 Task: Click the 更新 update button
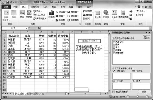tap(144, 92)
